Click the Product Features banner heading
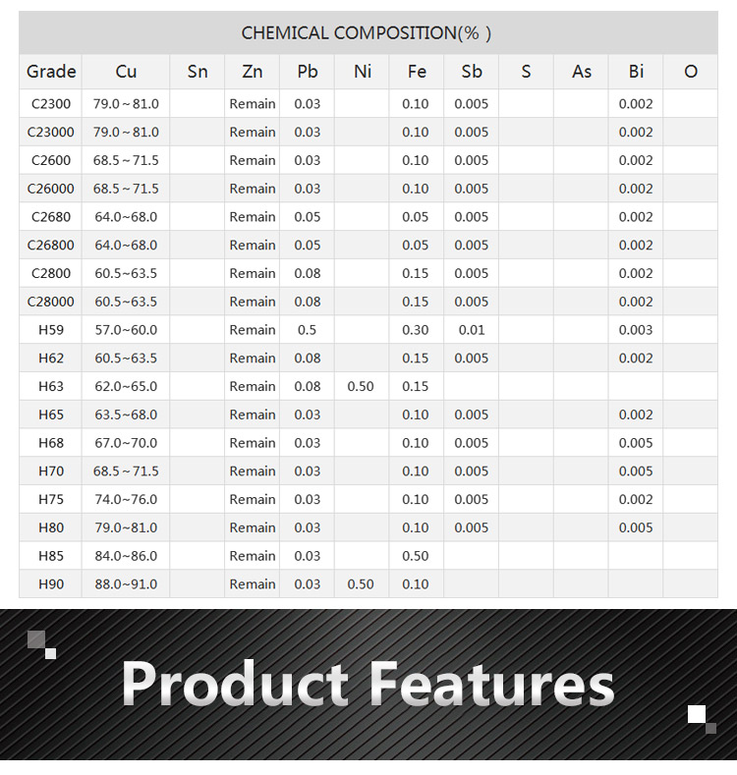 [x=368, y=685]
